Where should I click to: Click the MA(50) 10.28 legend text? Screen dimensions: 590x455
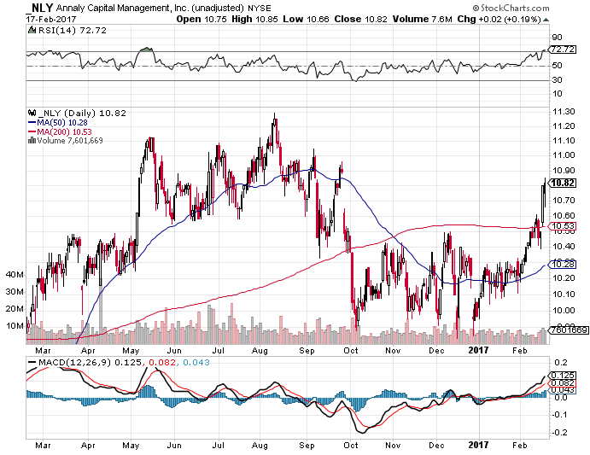[62, 122]
